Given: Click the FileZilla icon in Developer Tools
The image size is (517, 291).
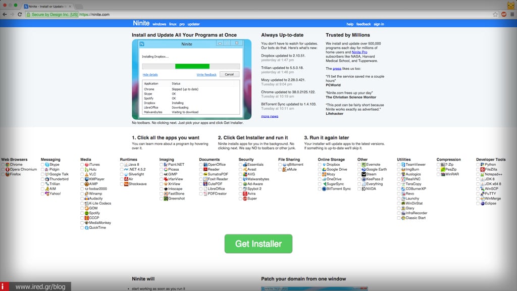Looking at the screenshot, I should point(482,170).
